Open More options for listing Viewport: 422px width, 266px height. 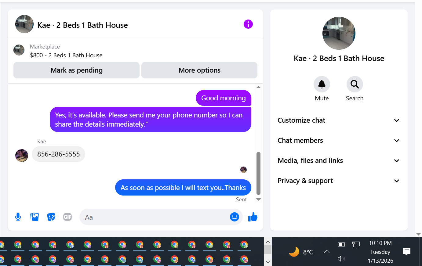pyautogui.click(x=199, y=70)
